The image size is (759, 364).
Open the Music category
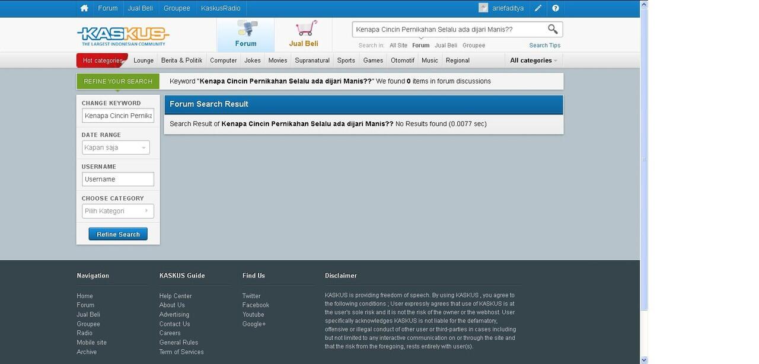pos(430,60)
